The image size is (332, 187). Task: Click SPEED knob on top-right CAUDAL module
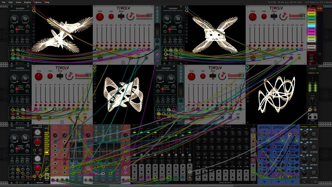tap(167, 18)
